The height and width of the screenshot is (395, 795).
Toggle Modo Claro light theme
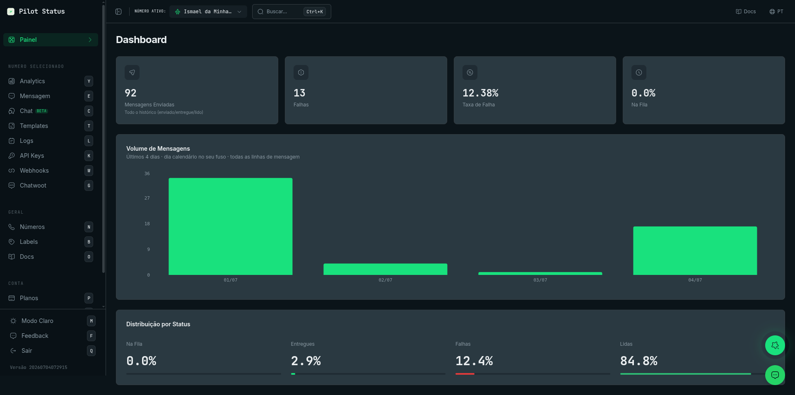click(x=53, y=321)
